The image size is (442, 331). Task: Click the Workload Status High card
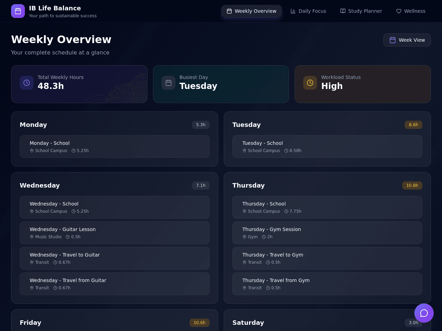363,84
